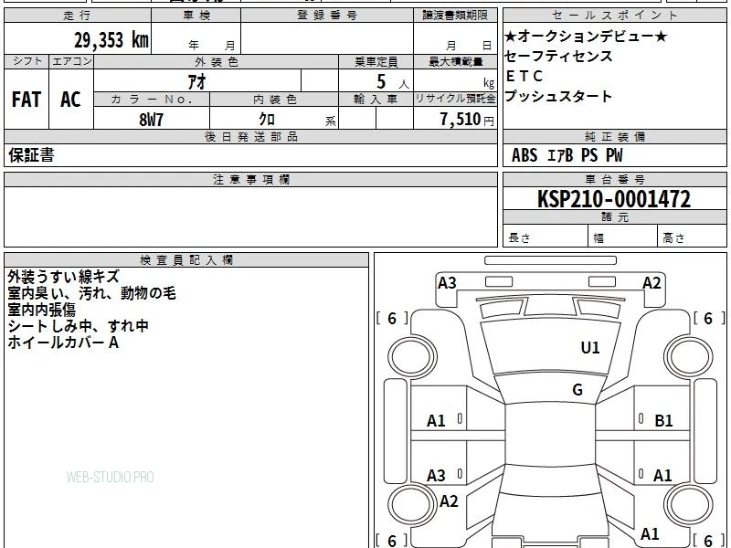
Task: Click the 幅 dimension label
Action: click(599, 238)
